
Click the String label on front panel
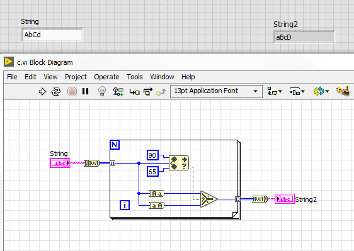(30, 21)
